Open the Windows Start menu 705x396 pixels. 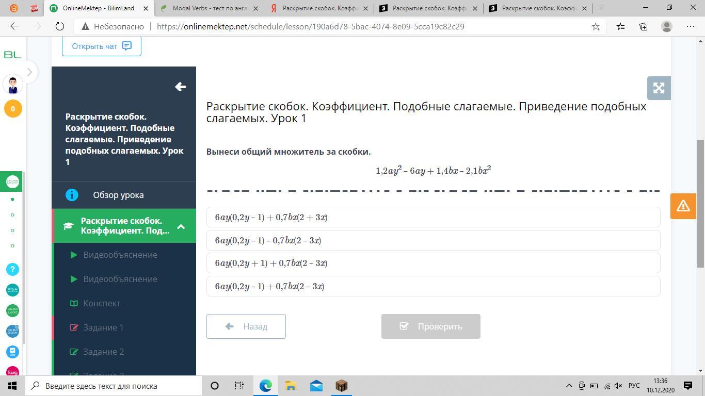(12, 386)
